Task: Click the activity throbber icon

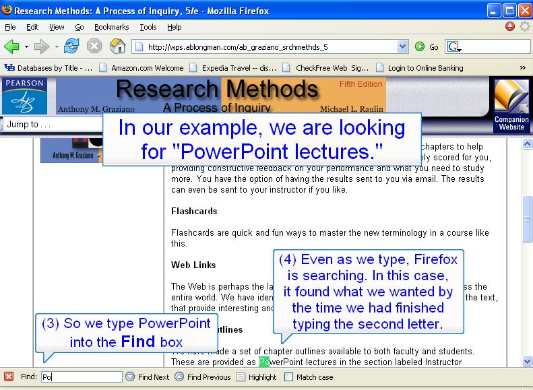Action: pos(525,26)
